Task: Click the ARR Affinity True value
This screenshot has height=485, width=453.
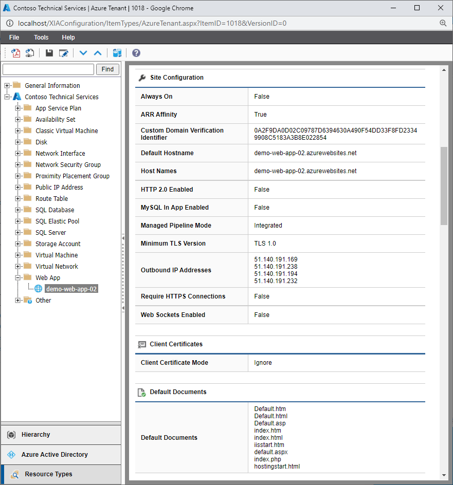Action: [x=260, y=115]
